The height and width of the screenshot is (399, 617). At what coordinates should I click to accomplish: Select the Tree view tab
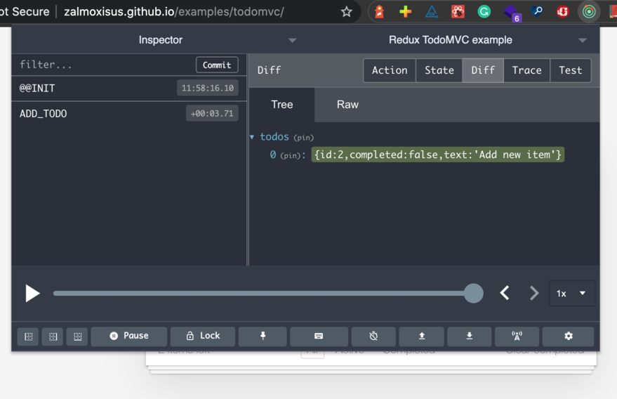point(281,105)
